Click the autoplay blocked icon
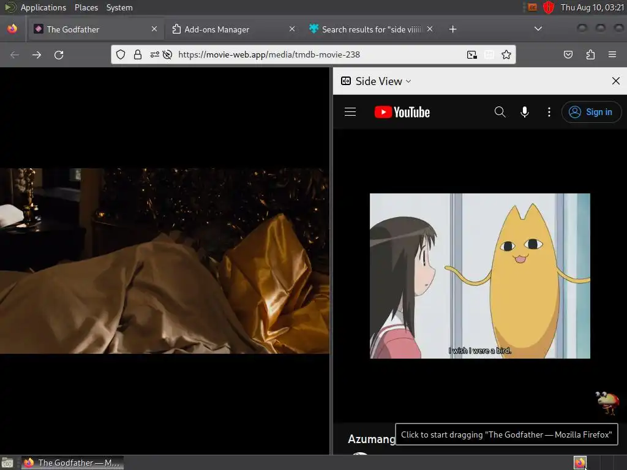Viewport: 627px width, 470px height. point(168,54)
